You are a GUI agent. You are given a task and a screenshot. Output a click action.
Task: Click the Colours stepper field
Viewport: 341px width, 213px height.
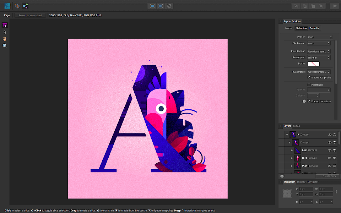tap(313, 95)
